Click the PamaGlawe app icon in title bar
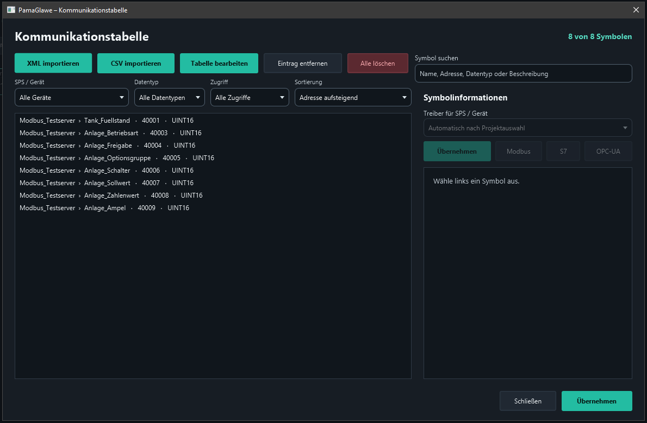Viewport: 647px width, 423px height. pos(11,10)
